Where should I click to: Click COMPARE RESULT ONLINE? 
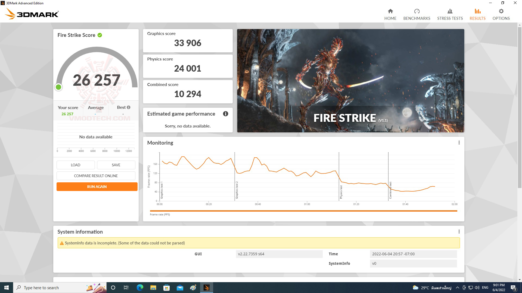[96, 176]
